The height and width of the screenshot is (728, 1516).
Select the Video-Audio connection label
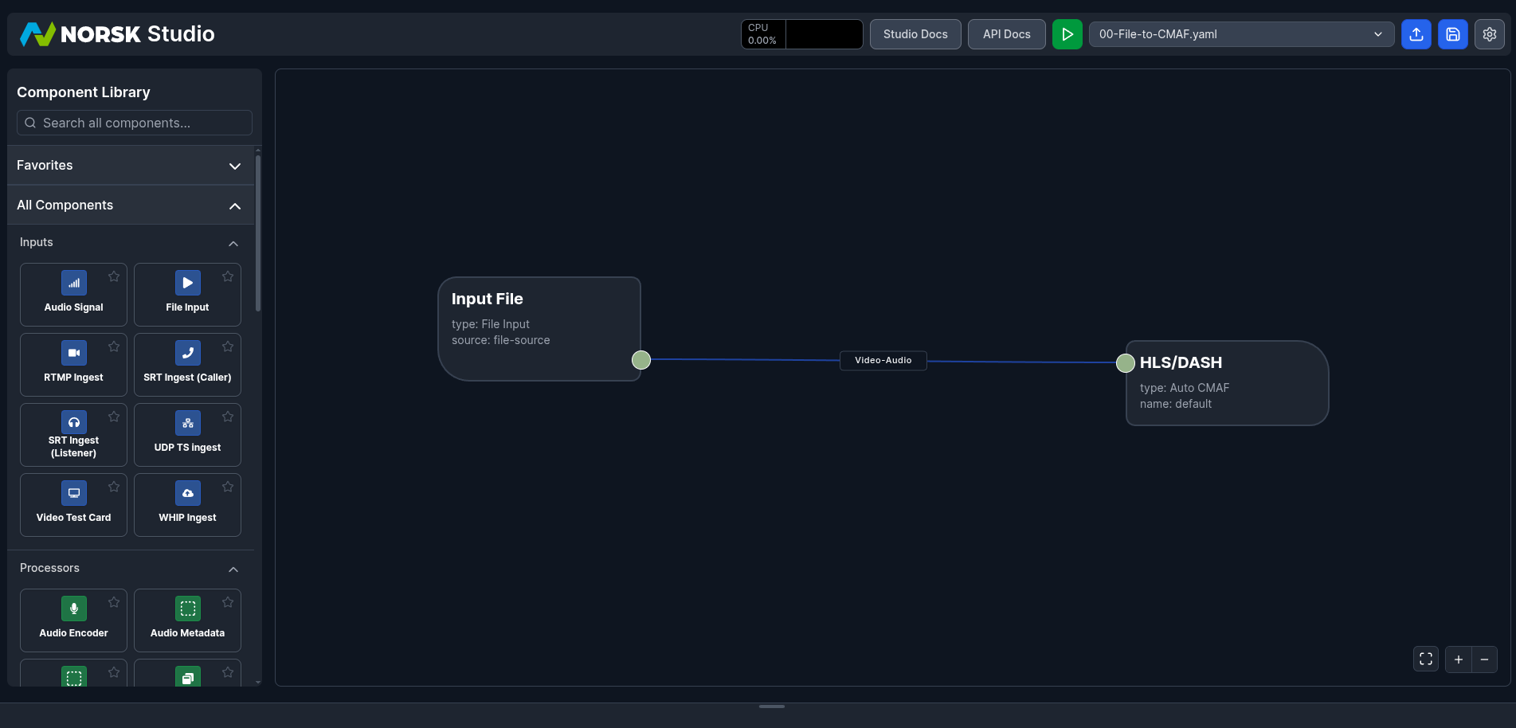883,360
